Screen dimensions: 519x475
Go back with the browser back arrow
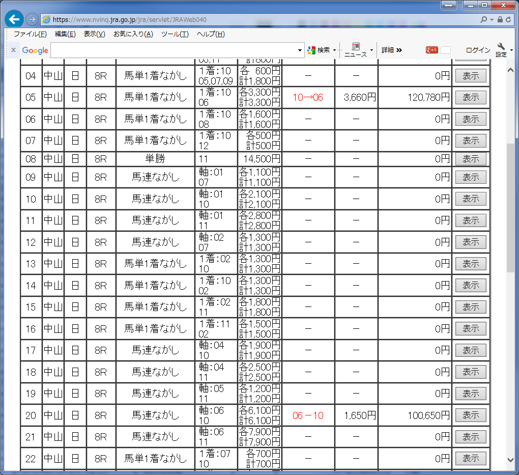click(x=14, y=19)
